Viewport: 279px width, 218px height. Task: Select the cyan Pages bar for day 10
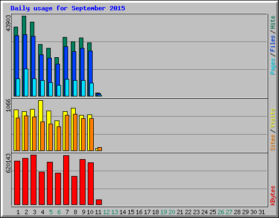92,89
